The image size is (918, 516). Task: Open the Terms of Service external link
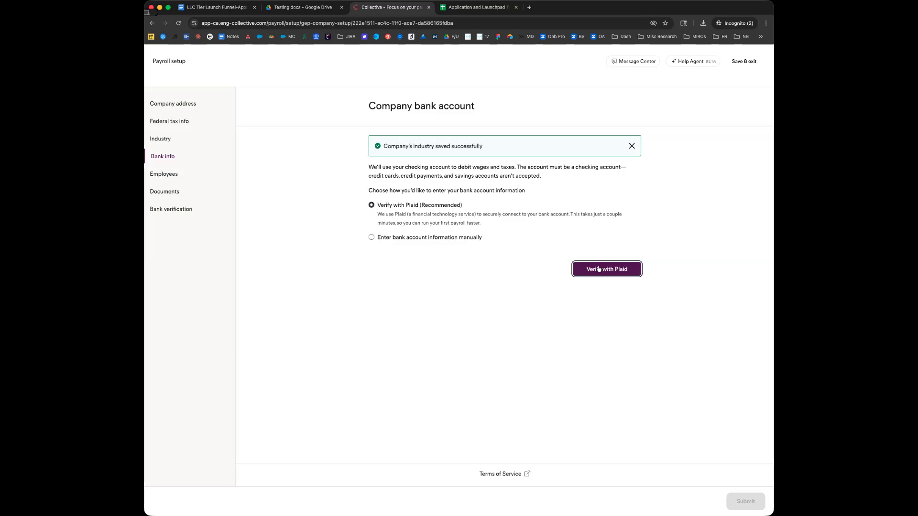[504, 474]
